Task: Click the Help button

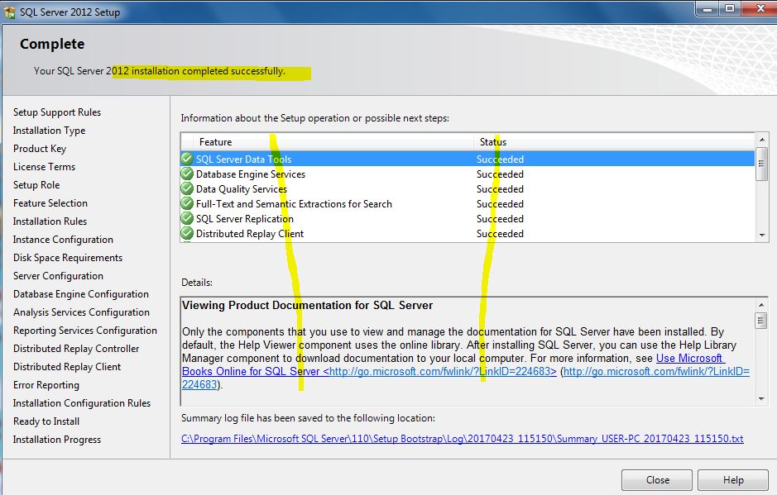Action: click(x=733, y=480)
